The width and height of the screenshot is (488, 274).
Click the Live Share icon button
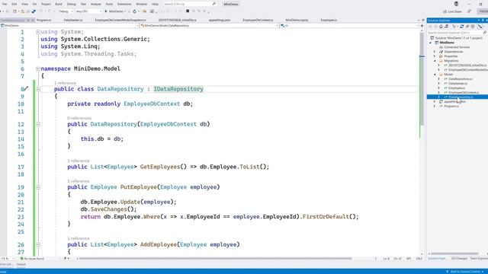452,11
